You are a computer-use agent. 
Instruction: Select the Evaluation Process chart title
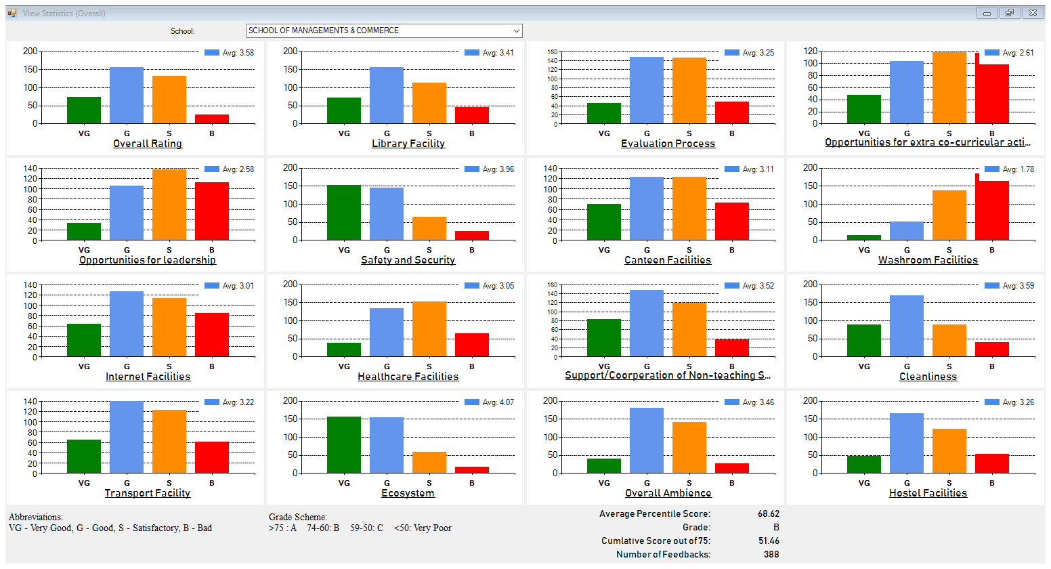[x=668, y=144]
